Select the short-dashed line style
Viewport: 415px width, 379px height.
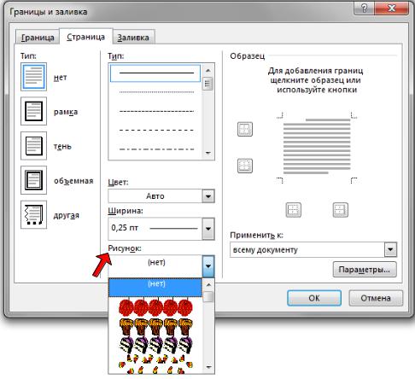(x=156, y=111)
